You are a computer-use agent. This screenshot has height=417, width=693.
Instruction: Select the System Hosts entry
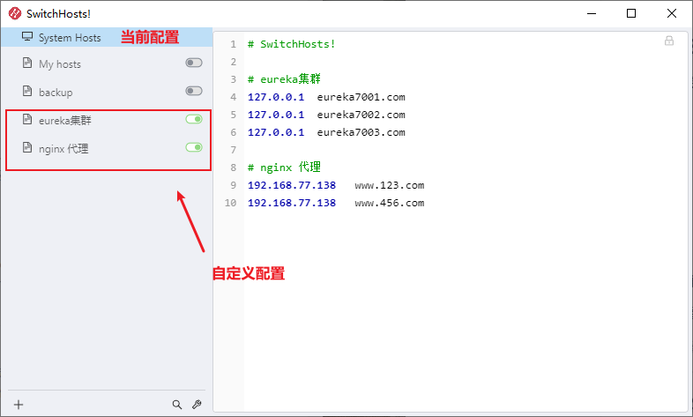tap(107, 37)
